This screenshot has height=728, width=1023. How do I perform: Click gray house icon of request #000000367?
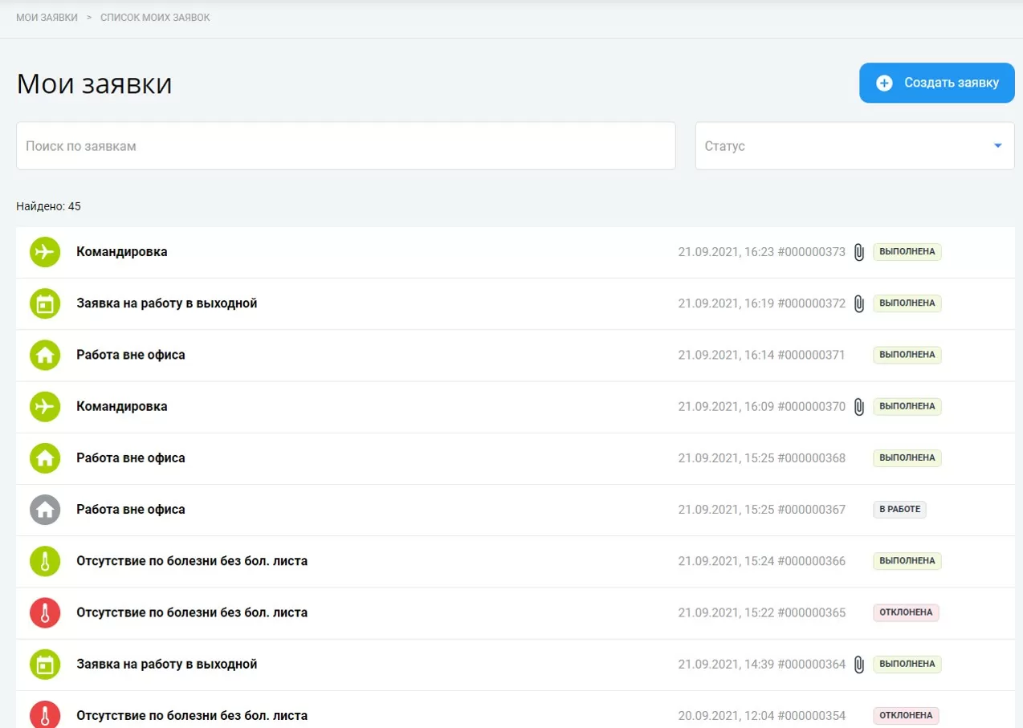[45, 510]
